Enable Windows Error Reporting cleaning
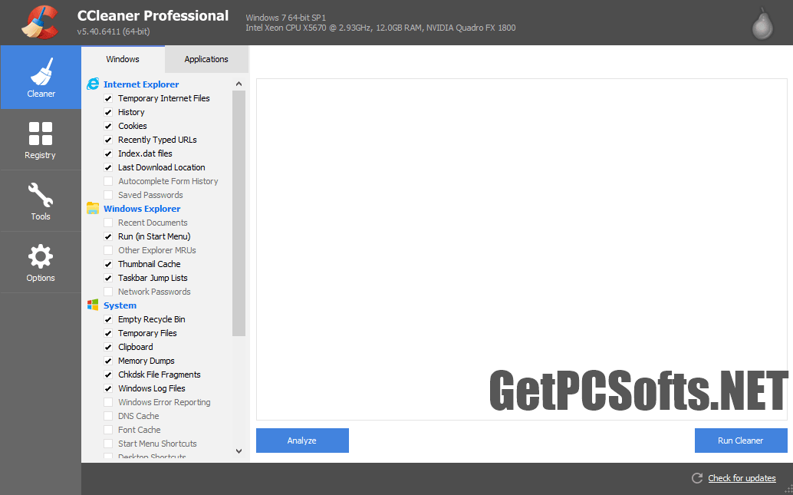The image size is (793, 495). pos(108,402)
